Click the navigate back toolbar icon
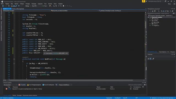 [3, 6]
